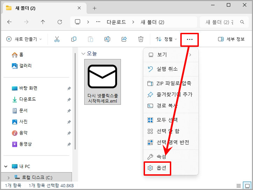Screen dimensions: 253x190
Task: Unpin 다운로드 using its pin icon
Action: tap(69, 100)
